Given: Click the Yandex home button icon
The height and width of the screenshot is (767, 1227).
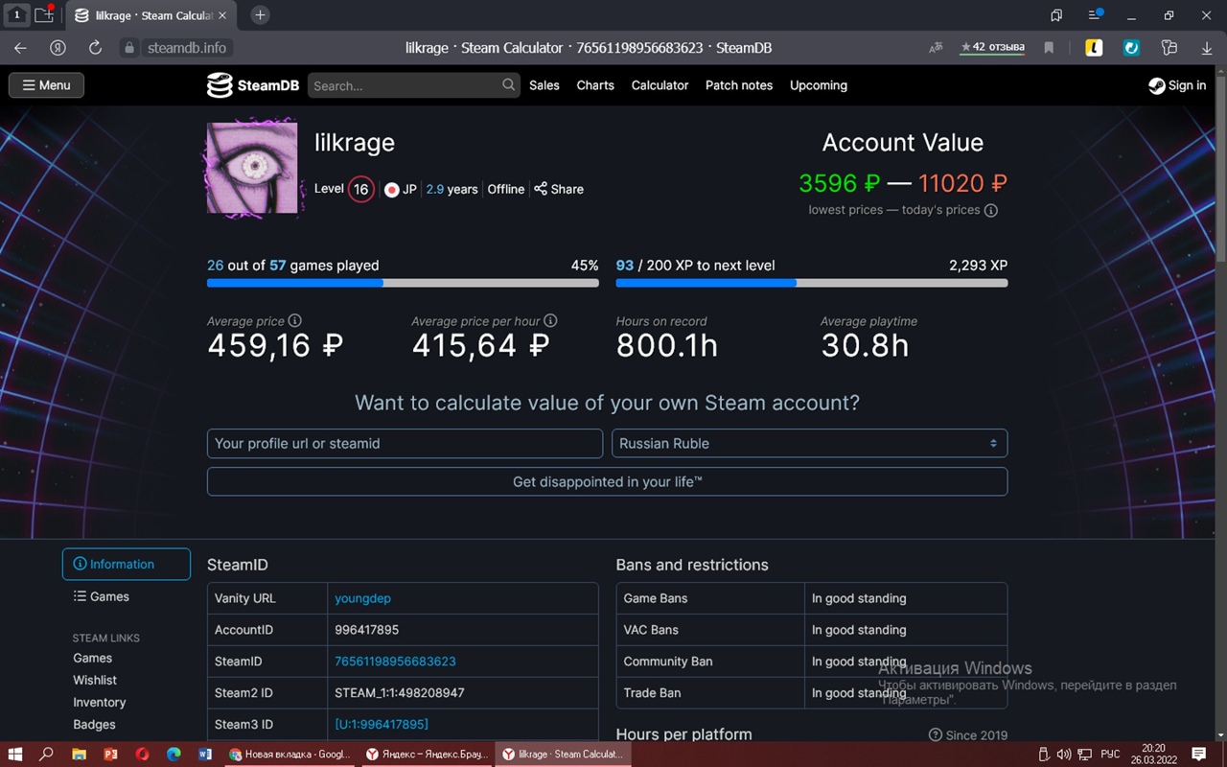Looking at the screenshot, I should coord(58,48).
